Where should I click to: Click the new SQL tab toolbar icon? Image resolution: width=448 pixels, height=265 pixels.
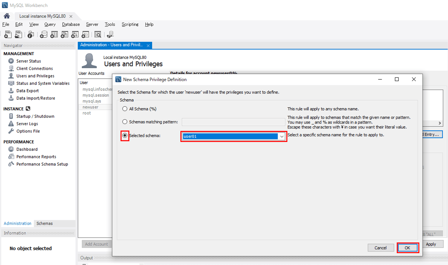point(8,34)
